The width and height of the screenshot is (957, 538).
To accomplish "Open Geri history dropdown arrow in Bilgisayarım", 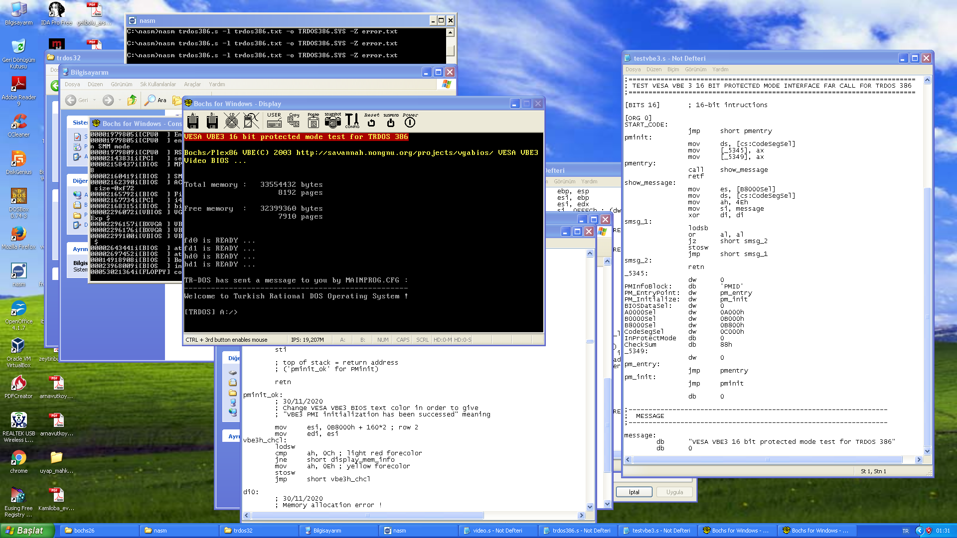I will (94, 100).
